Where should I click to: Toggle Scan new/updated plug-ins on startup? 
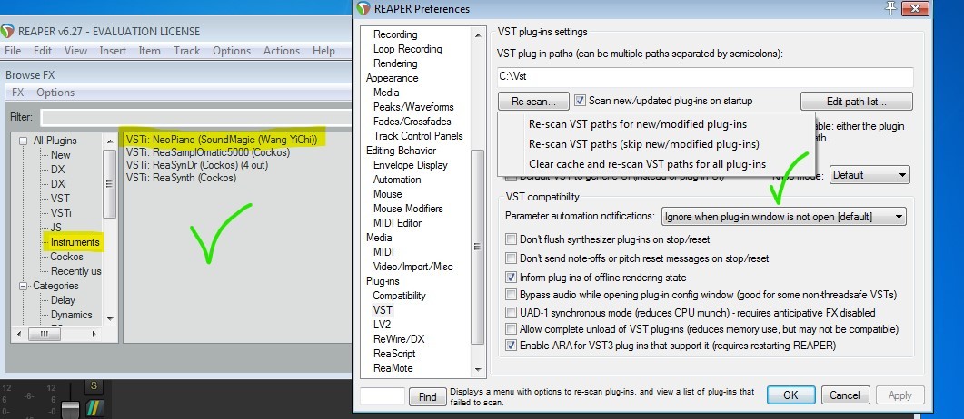coord(580,100)
